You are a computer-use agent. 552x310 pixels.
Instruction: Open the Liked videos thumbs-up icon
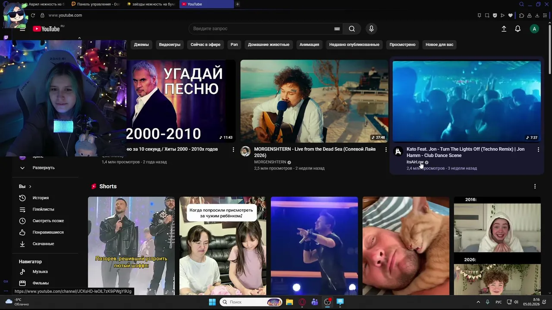click(22, 232)
